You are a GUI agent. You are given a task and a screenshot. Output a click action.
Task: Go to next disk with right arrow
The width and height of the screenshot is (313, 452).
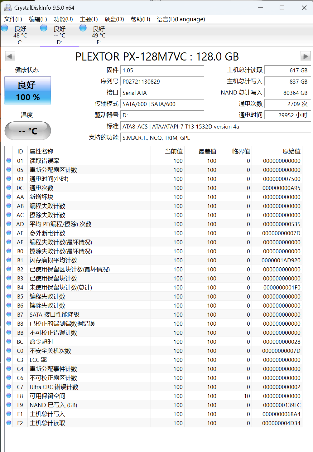(x=306, y=56)
